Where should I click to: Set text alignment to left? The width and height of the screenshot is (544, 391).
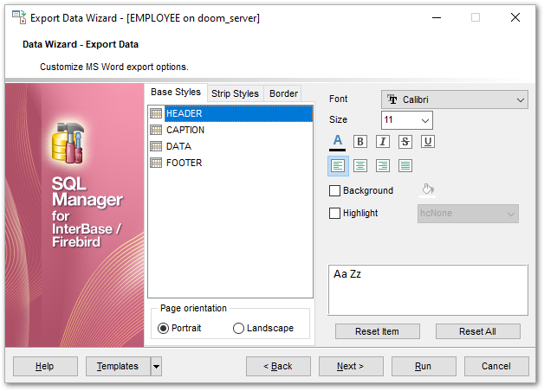pos(338,165)
